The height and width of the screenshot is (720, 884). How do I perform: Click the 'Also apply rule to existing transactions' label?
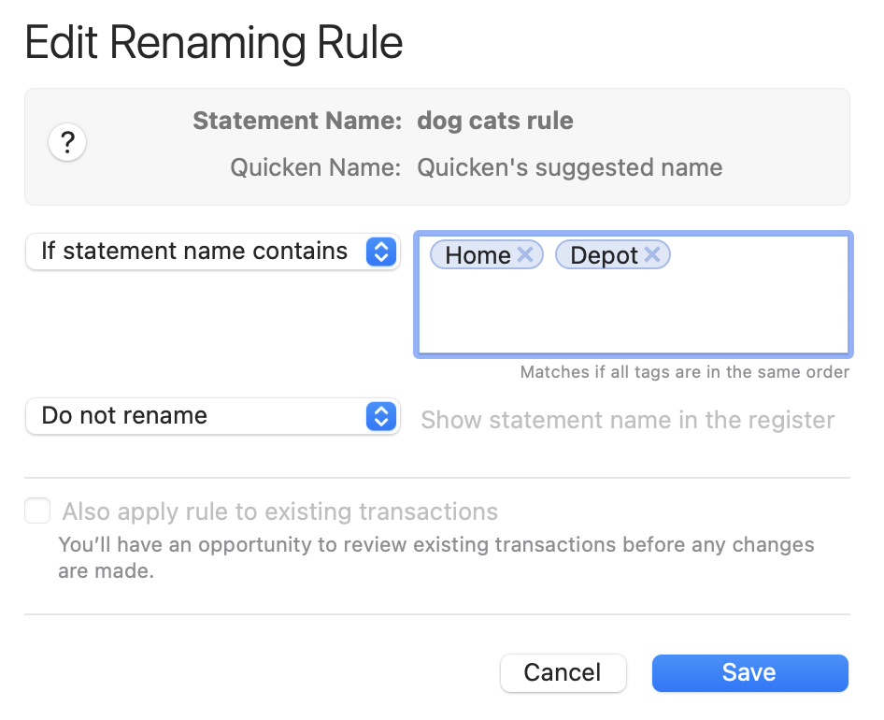(279, 511)
